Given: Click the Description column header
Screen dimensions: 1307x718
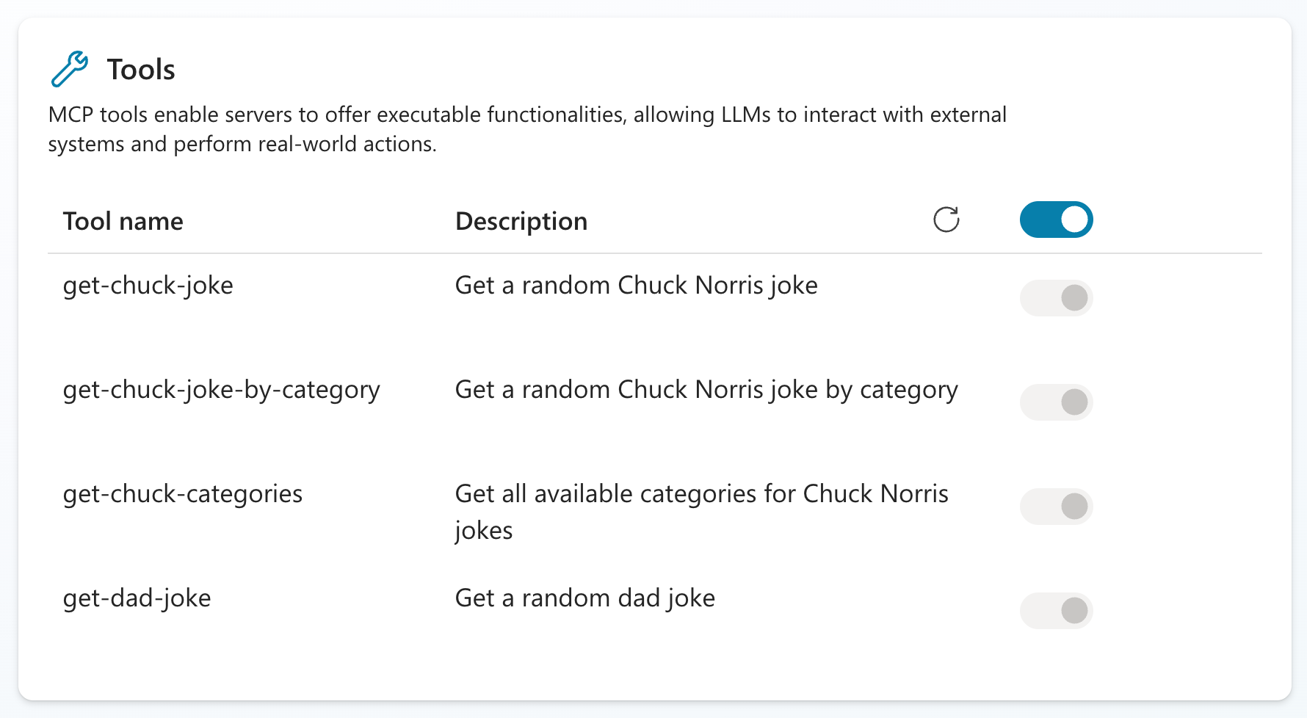Looking at the screenshot, I should point(521,221).
